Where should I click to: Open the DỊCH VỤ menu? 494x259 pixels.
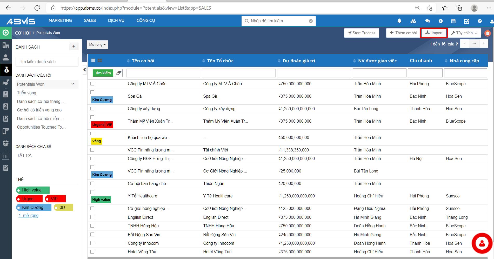click(116, 21)
